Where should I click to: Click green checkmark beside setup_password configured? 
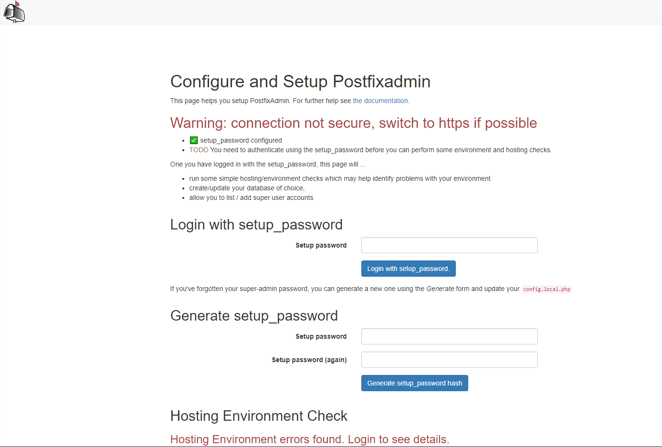194,140
